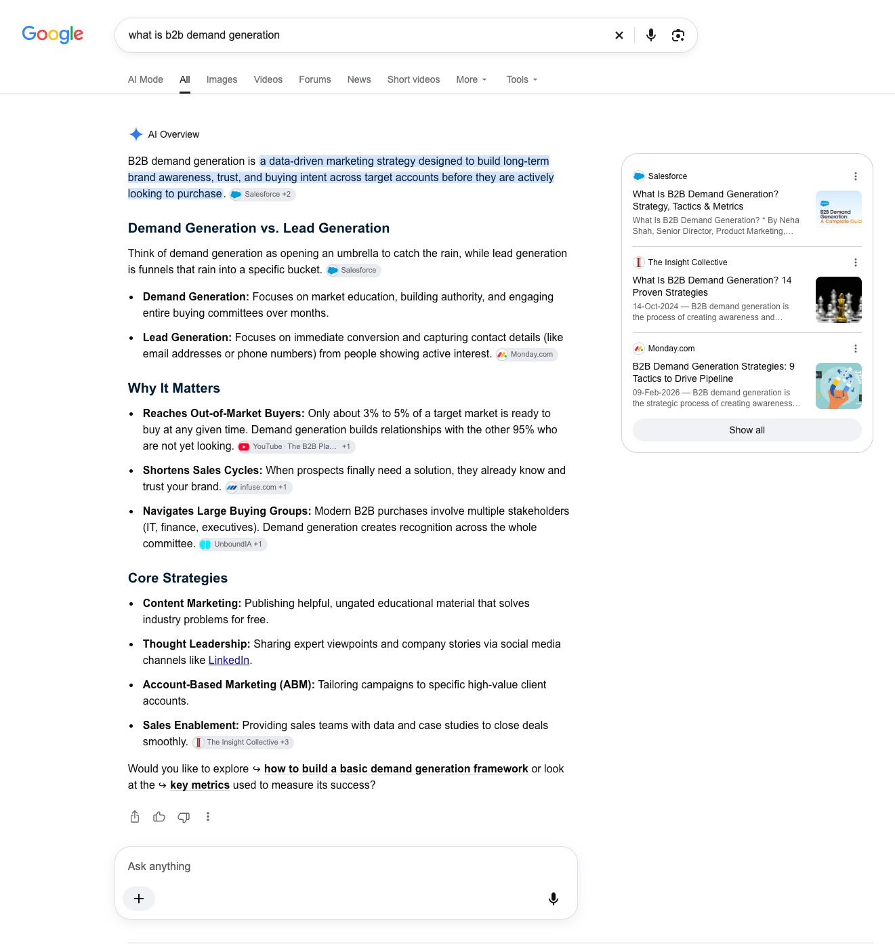Select the All results tab
The height and width of the screenshot is (944, 895).
(x=185, y=79)
